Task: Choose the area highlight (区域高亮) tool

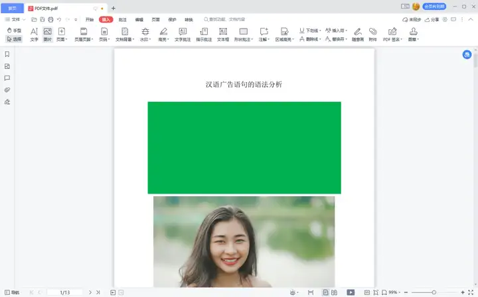Action: [284, 34]
